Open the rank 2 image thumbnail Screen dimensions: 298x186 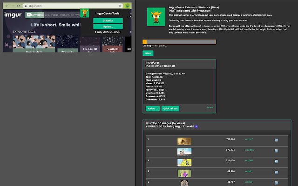[184, 152]
